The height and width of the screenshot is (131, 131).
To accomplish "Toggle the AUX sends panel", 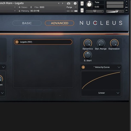I will pyautogui.click(x=127, y=7).
